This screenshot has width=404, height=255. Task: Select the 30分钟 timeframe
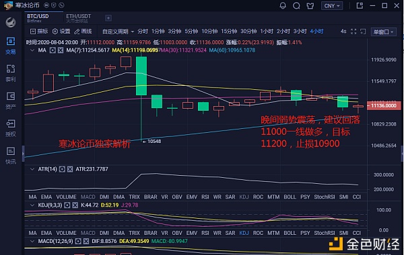click(x=248, y=32)
